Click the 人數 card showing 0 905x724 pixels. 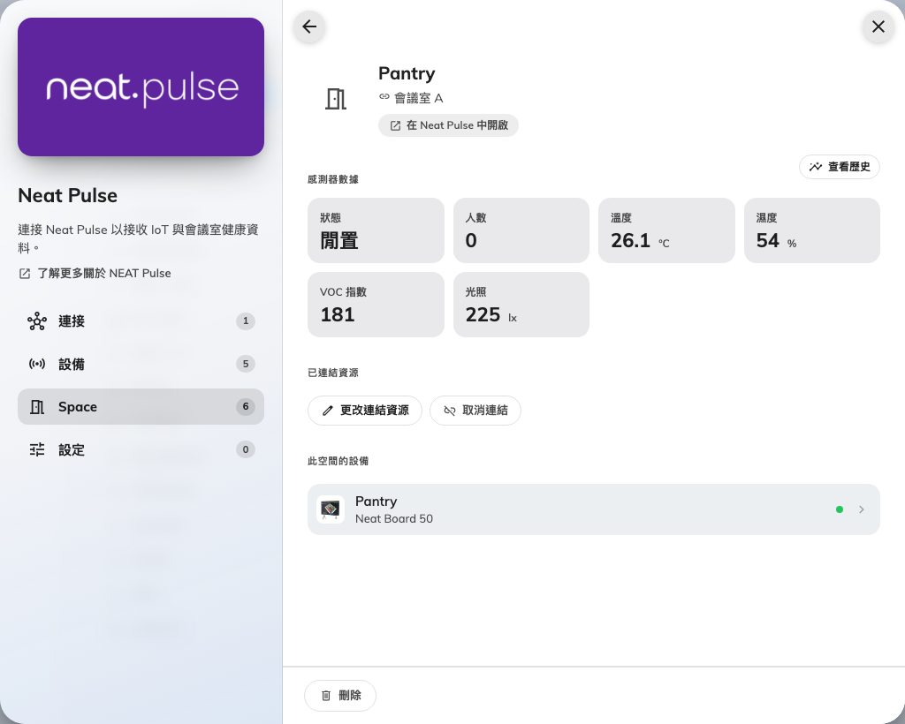coord(521,230)
